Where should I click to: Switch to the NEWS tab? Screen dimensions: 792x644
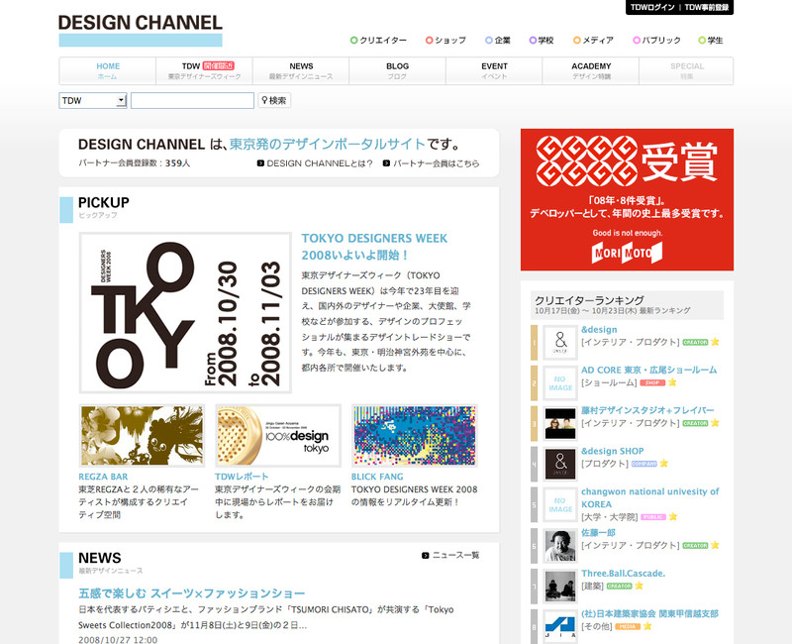[x=301, y=70]
